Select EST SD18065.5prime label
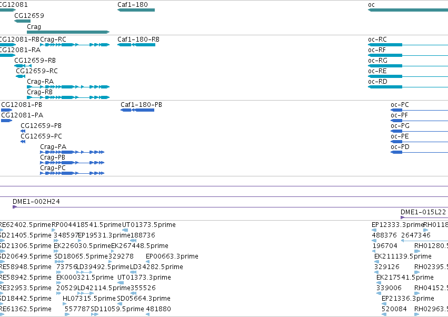 (81, 256)
